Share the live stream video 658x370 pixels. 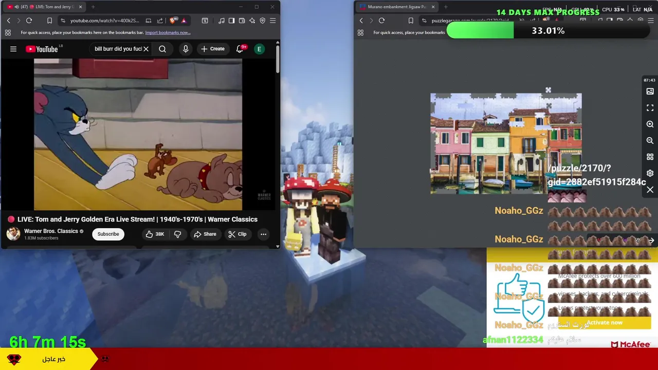pos(205,234)
